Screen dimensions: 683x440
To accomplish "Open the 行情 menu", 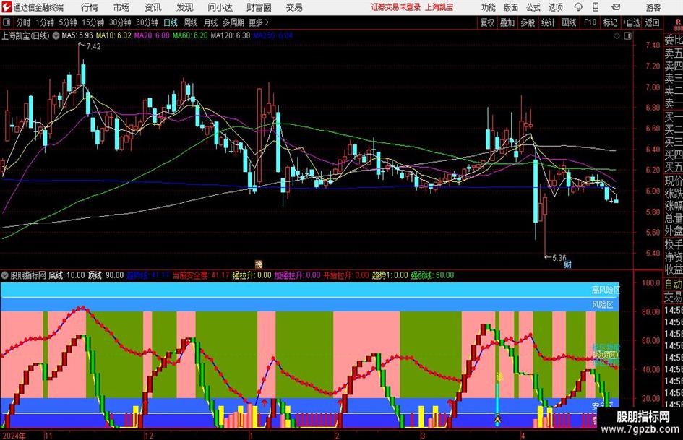I will [90, 7].
